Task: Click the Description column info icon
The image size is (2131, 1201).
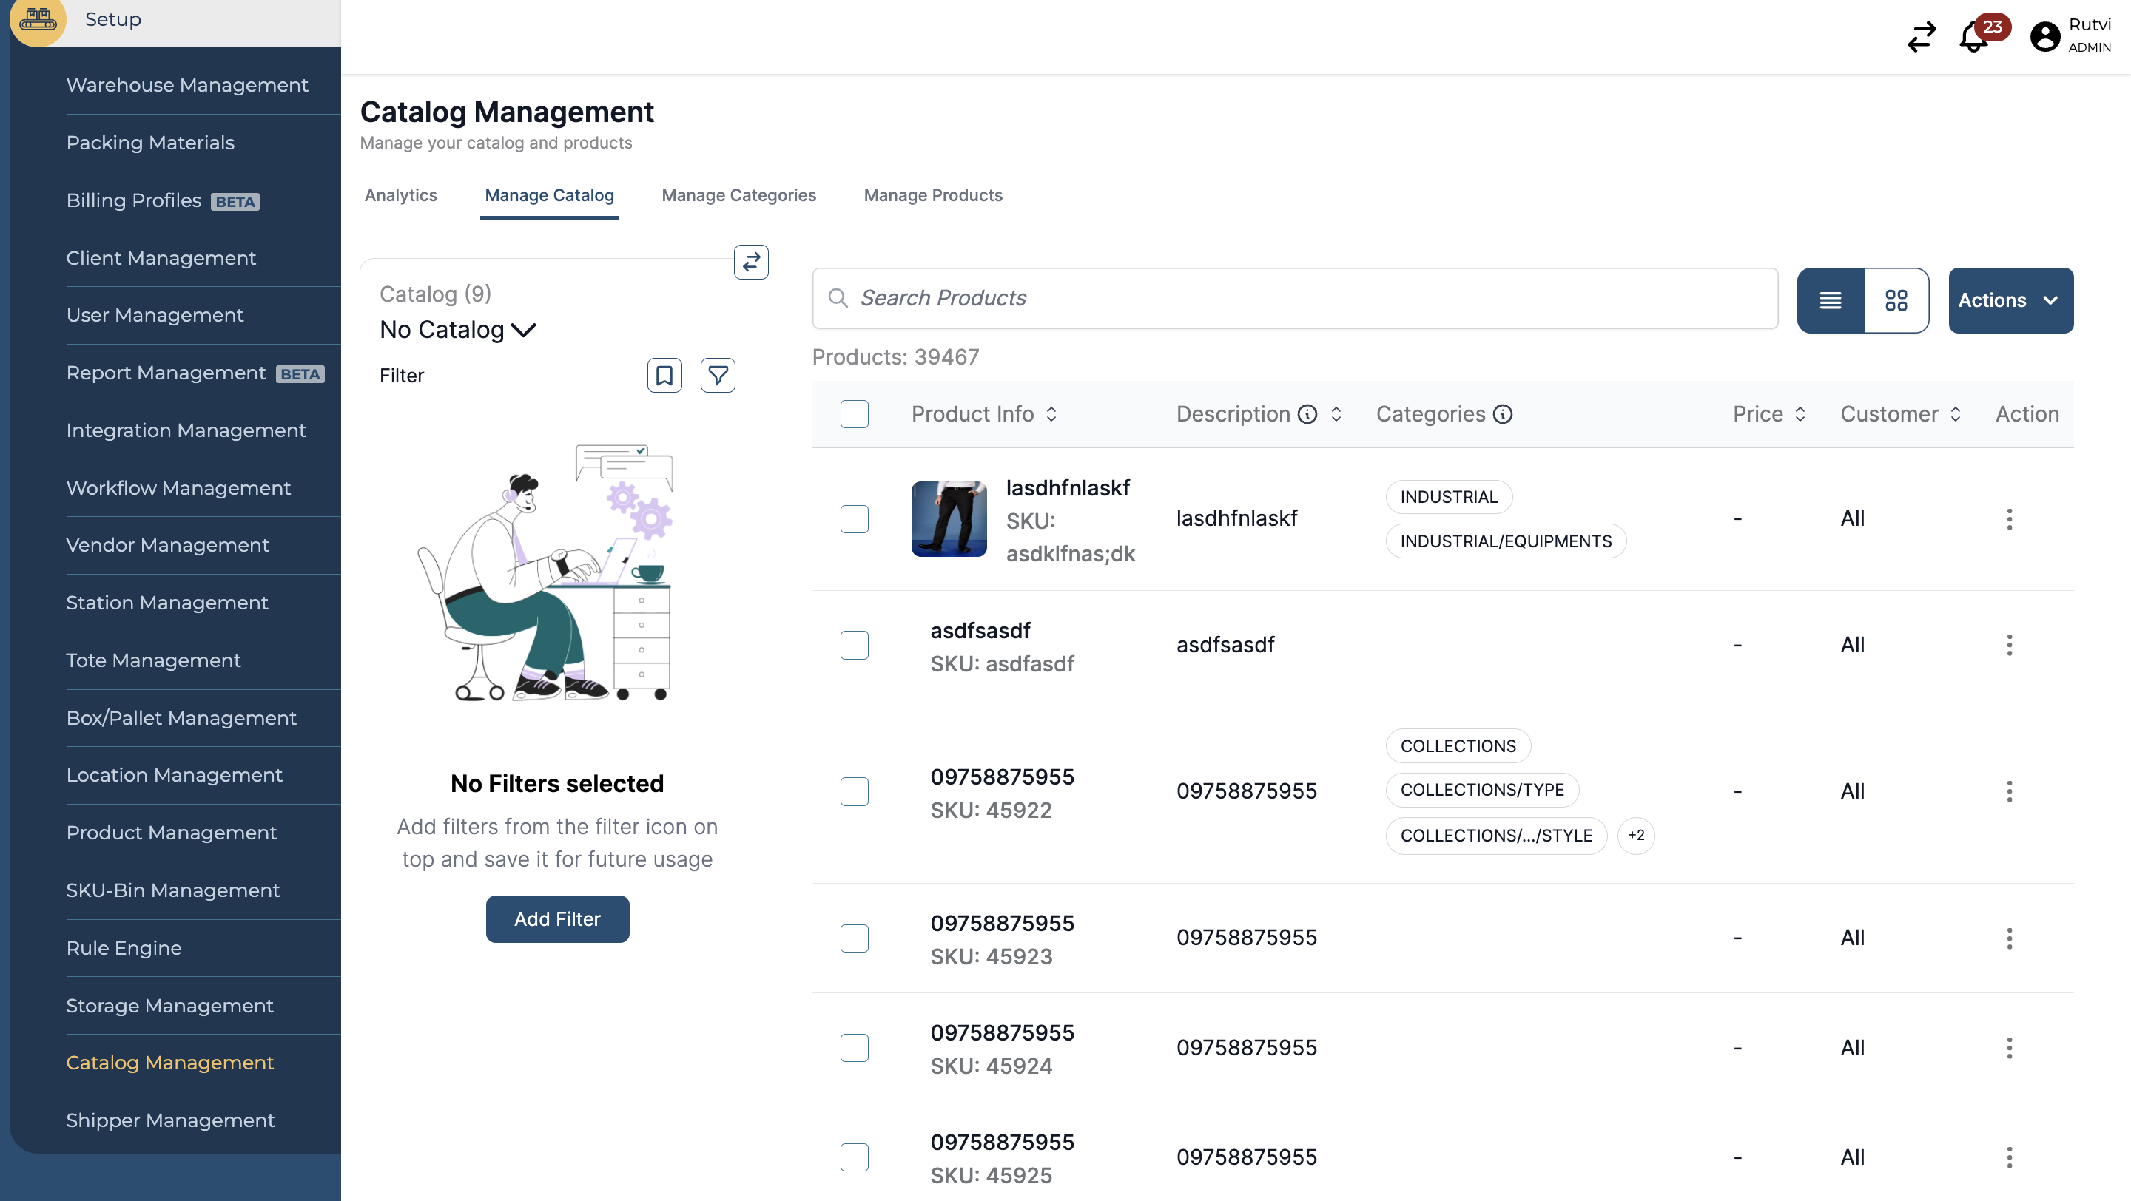Action: (x=1307, y=414)
